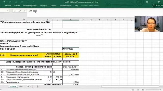This screenshot has width=163, height=91.
Task: Click the cell with value 916,74
Action: 58,77
